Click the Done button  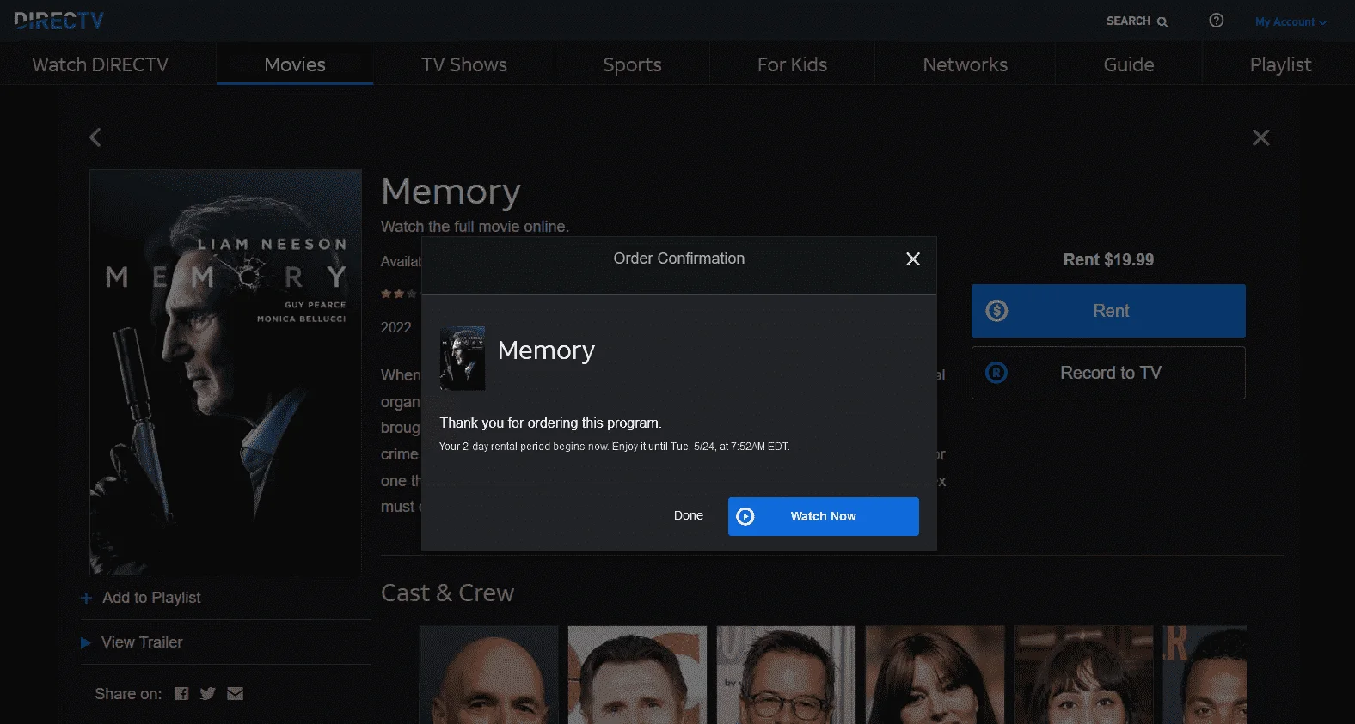[x=688, y=515]
